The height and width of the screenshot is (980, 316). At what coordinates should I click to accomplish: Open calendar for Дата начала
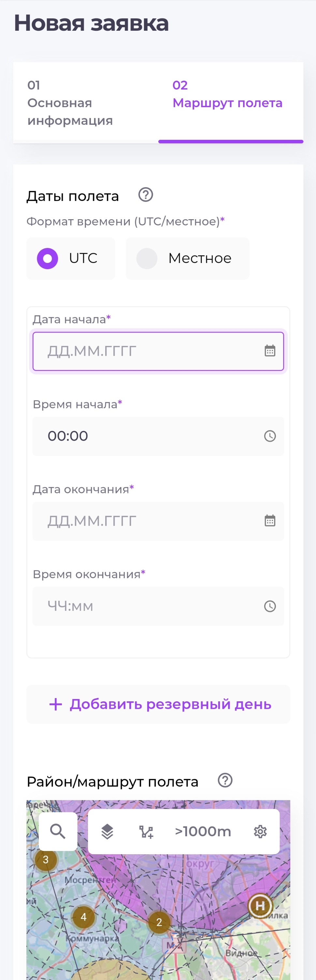270,351
